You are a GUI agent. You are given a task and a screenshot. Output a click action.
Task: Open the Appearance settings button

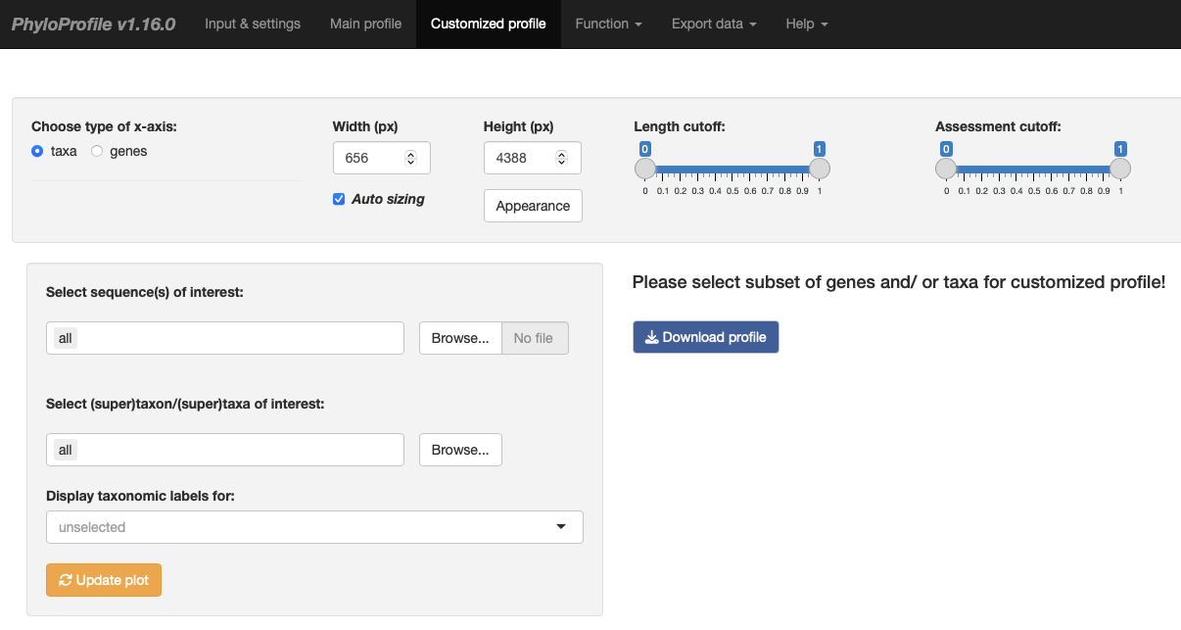click(x=533, y=206)
